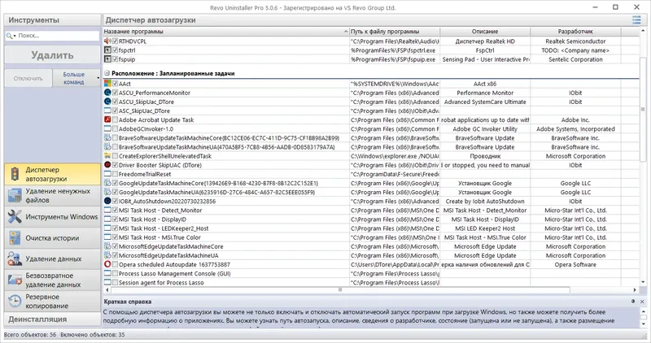This screenshot has width=651, height=343.
Task: Click the Driver Booster SkipUAC red icon
Action: point(107,165)
